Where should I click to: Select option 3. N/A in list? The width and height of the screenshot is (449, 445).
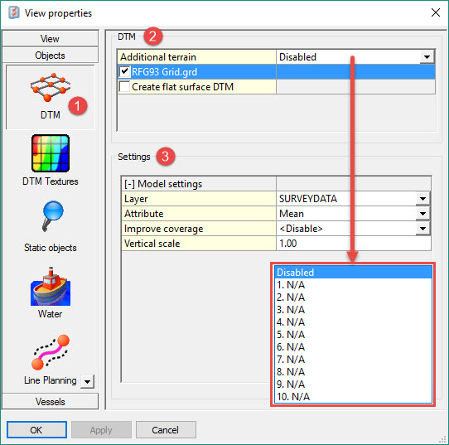(353, 310)
